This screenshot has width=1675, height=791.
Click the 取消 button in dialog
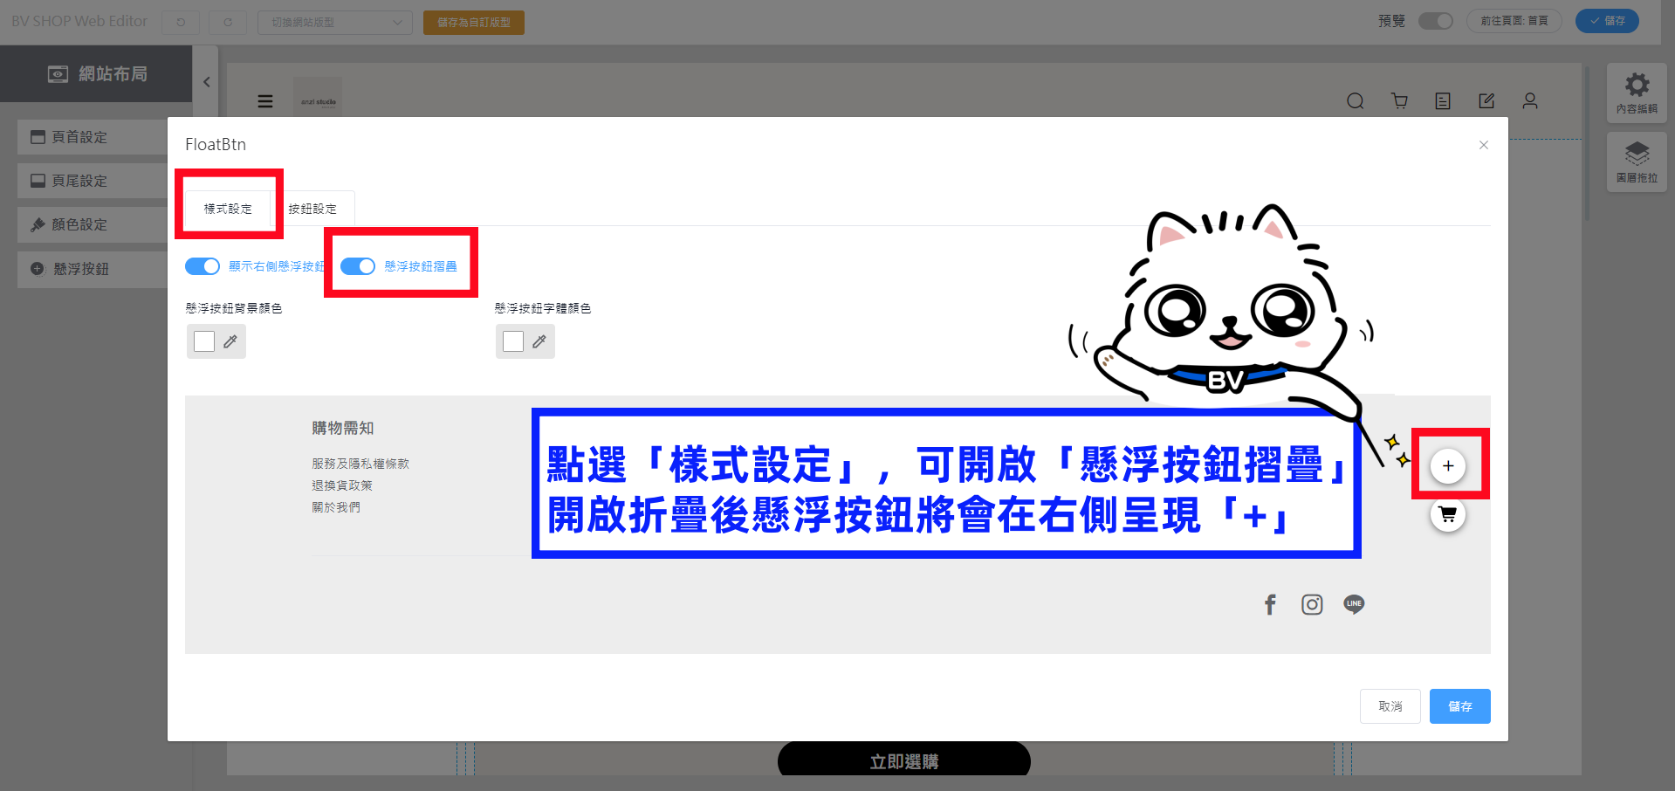point(1390,706)
